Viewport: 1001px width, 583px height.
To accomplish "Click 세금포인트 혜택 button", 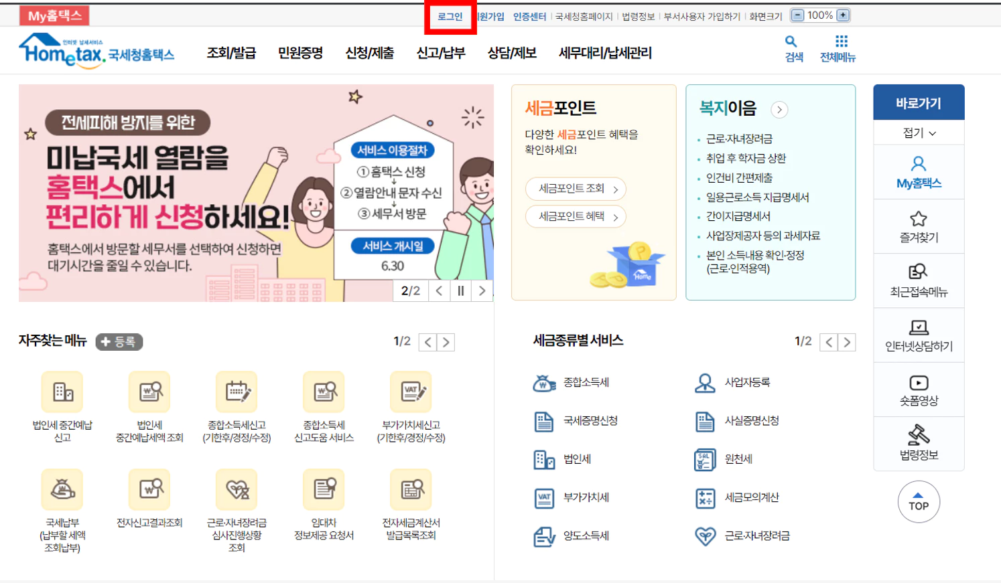I will pos(576,217).
